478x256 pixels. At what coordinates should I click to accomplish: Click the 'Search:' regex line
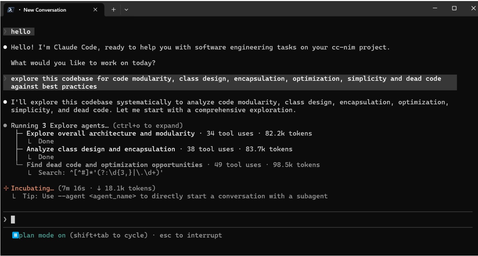coord(101,173)
